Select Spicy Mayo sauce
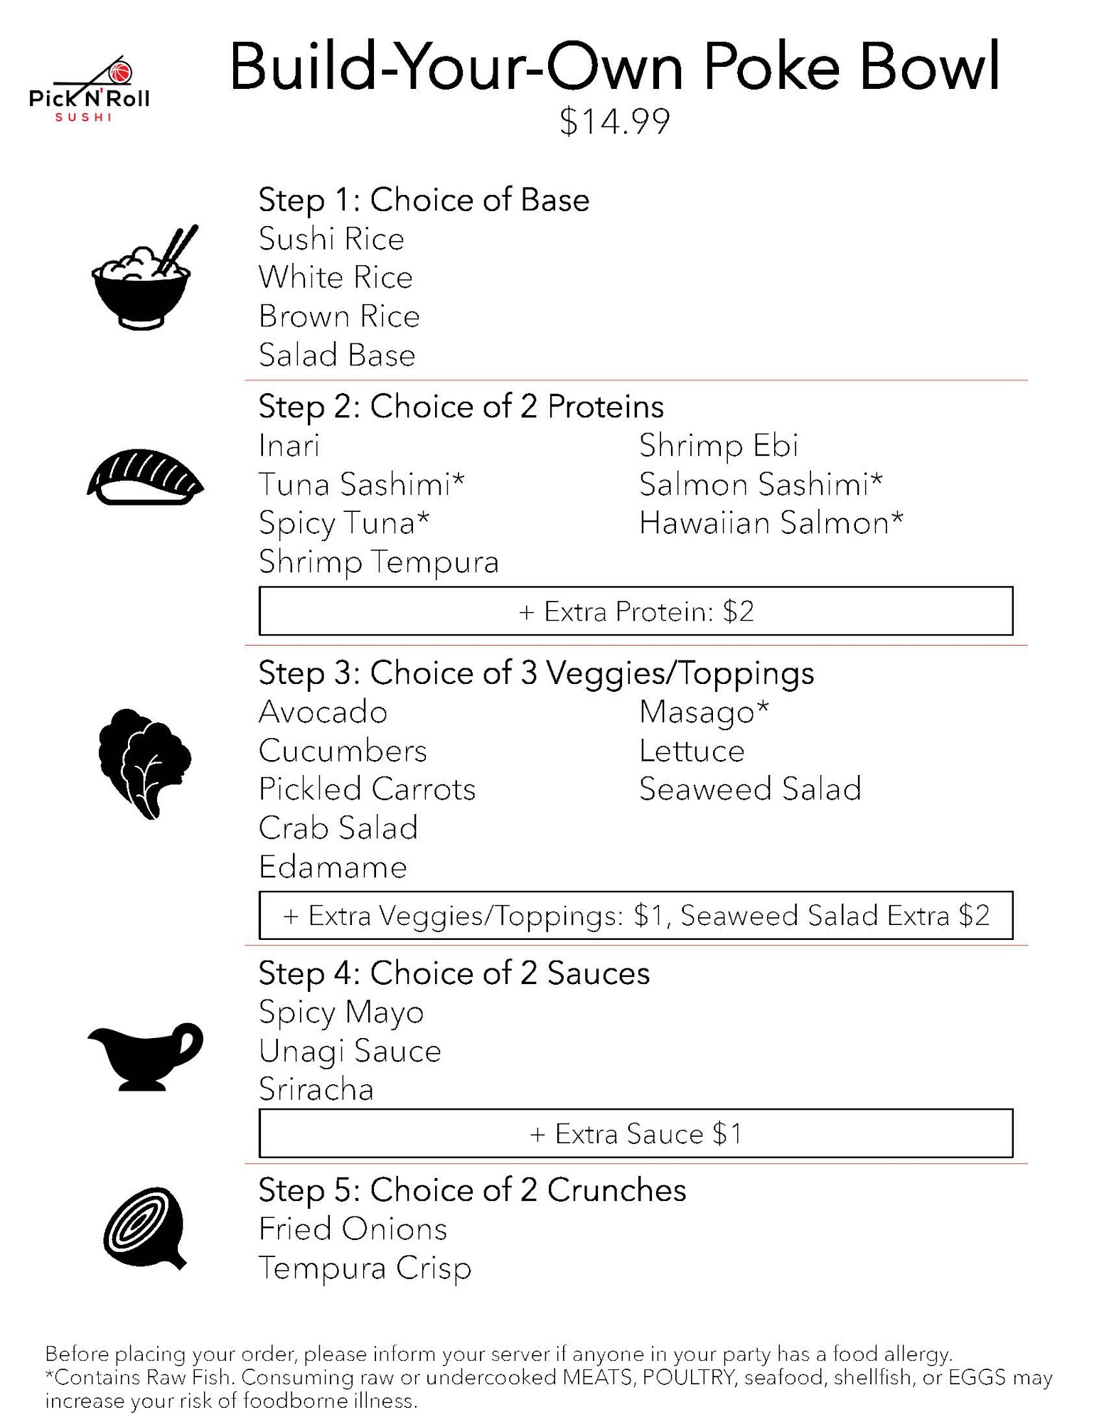This screenshot has width=1104, height=1422. (341, 1012)
